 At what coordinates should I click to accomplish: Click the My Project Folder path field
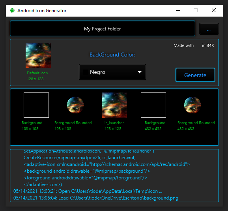[x=103, y=28]
